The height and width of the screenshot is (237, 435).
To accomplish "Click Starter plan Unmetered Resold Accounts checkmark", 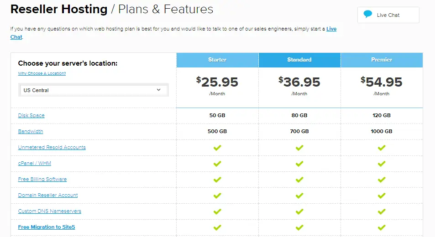I will 217,148.
